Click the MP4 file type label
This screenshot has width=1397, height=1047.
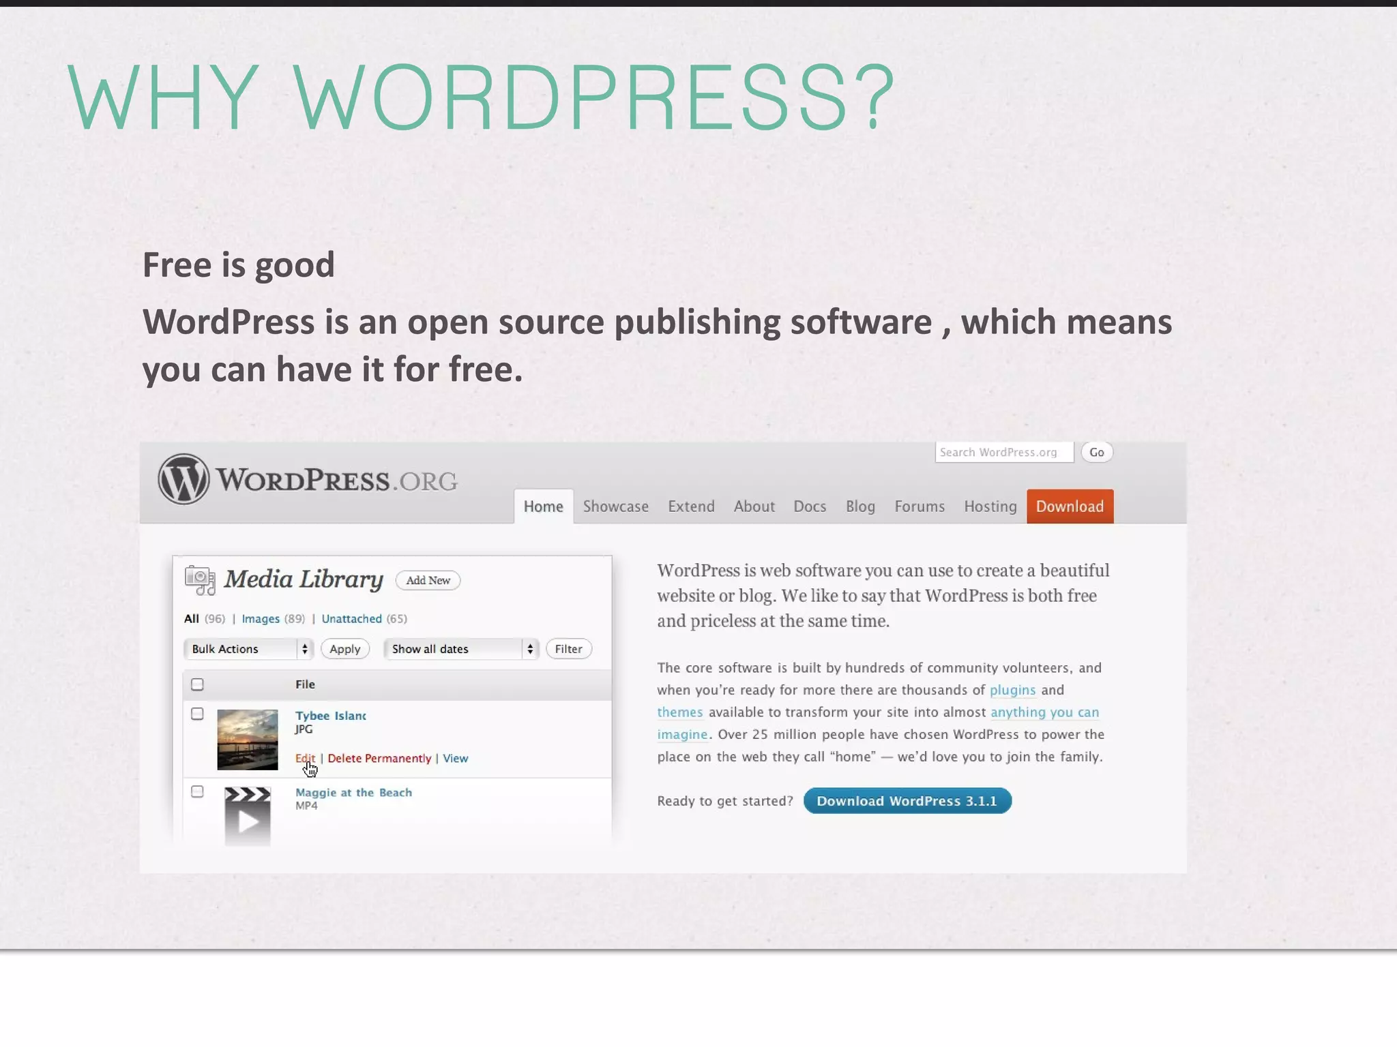pyautogui.click(x=306, y=806)
